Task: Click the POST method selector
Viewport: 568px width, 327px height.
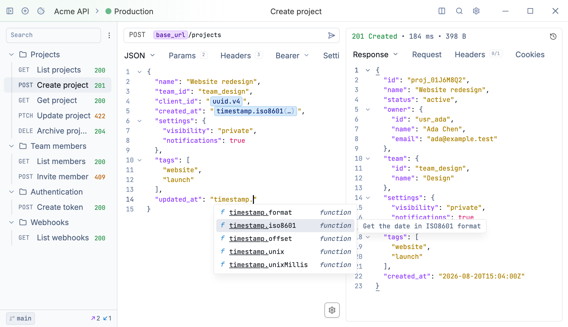Action: click(x=137, y=35)
